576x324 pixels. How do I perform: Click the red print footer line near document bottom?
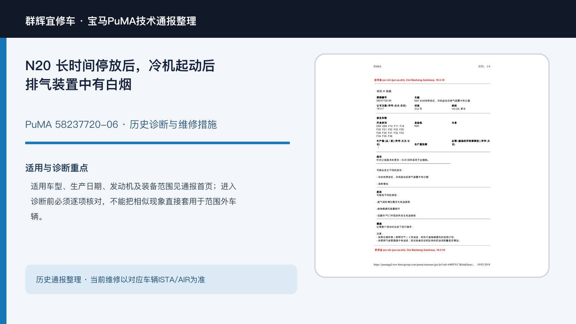[x=410, y=250]
